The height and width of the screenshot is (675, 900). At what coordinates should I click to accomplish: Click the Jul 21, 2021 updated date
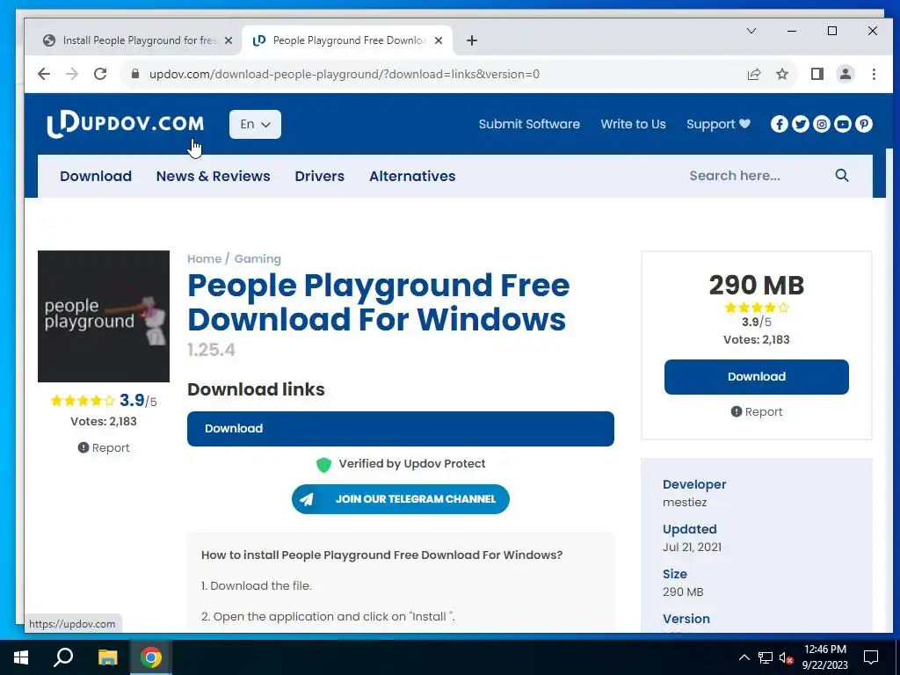click(693, 547)
